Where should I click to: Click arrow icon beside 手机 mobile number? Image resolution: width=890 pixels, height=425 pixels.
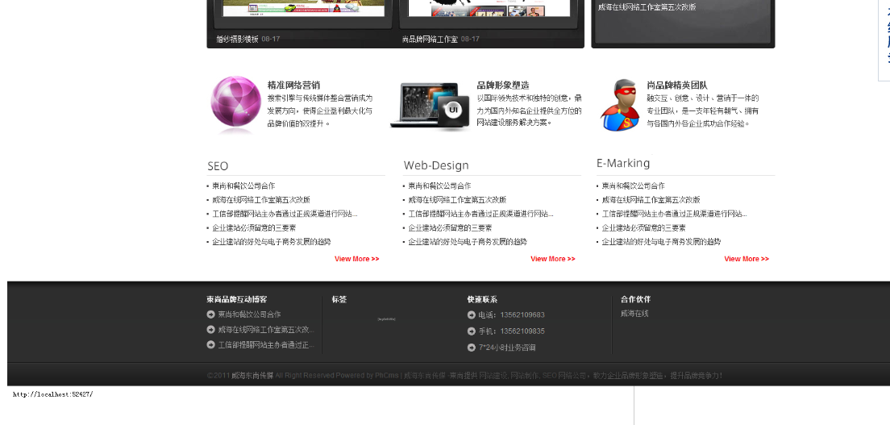click(471, 331)
